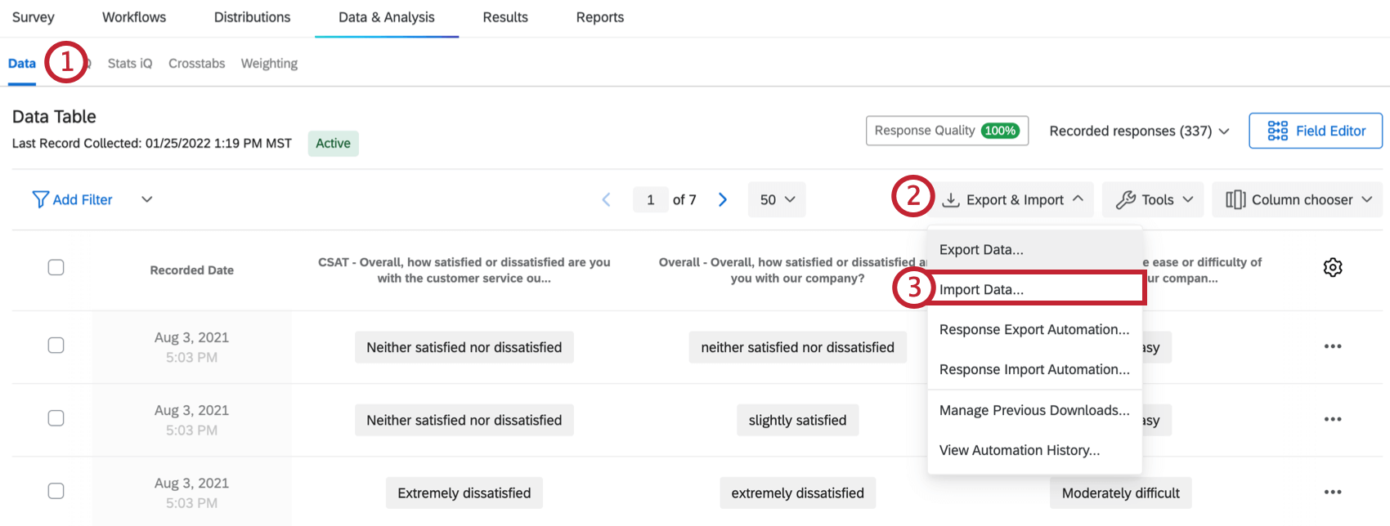Open row options for third response
Viewport: 1390px width, 526px height.
point(1332,492)
